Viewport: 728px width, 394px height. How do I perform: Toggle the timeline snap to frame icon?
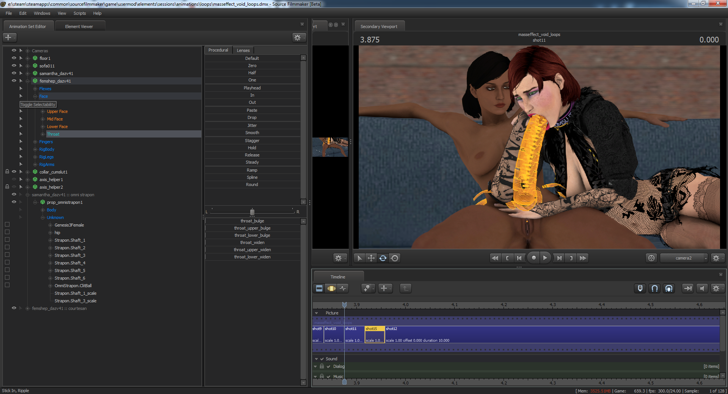(669, 288)
